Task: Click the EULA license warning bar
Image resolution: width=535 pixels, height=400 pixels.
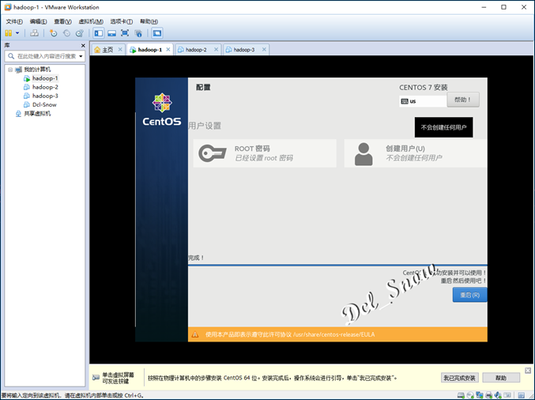Action: tap(337, 334)
